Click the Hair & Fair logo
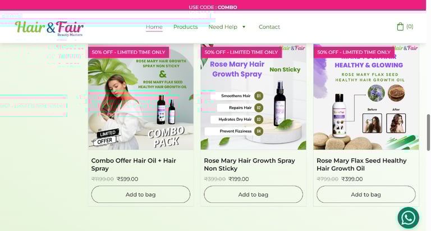The height and width of the screenshot is (231, 431). (x=49, y=28)
